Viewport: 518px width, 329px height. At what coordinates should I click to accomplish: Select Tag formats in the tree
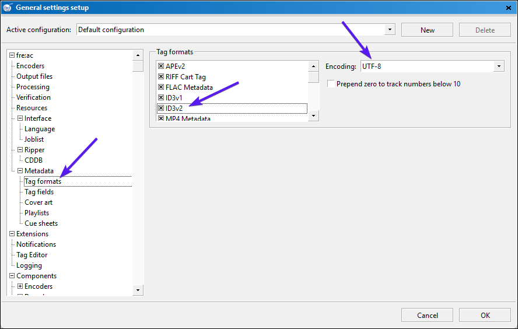(43, 181)
